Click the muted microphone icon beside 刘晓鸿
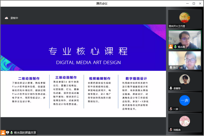The height and width of the screenshot is (136, 204). pos(171,130)
